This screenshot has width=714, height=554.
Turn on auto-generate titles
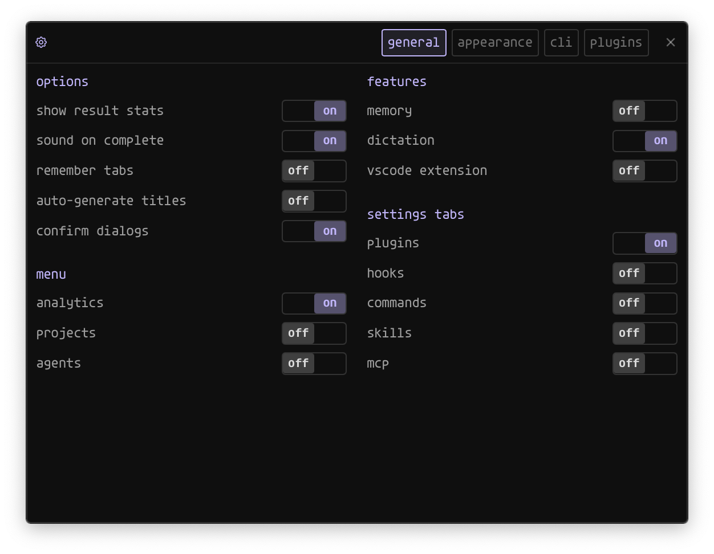click(x=314, y=201)
